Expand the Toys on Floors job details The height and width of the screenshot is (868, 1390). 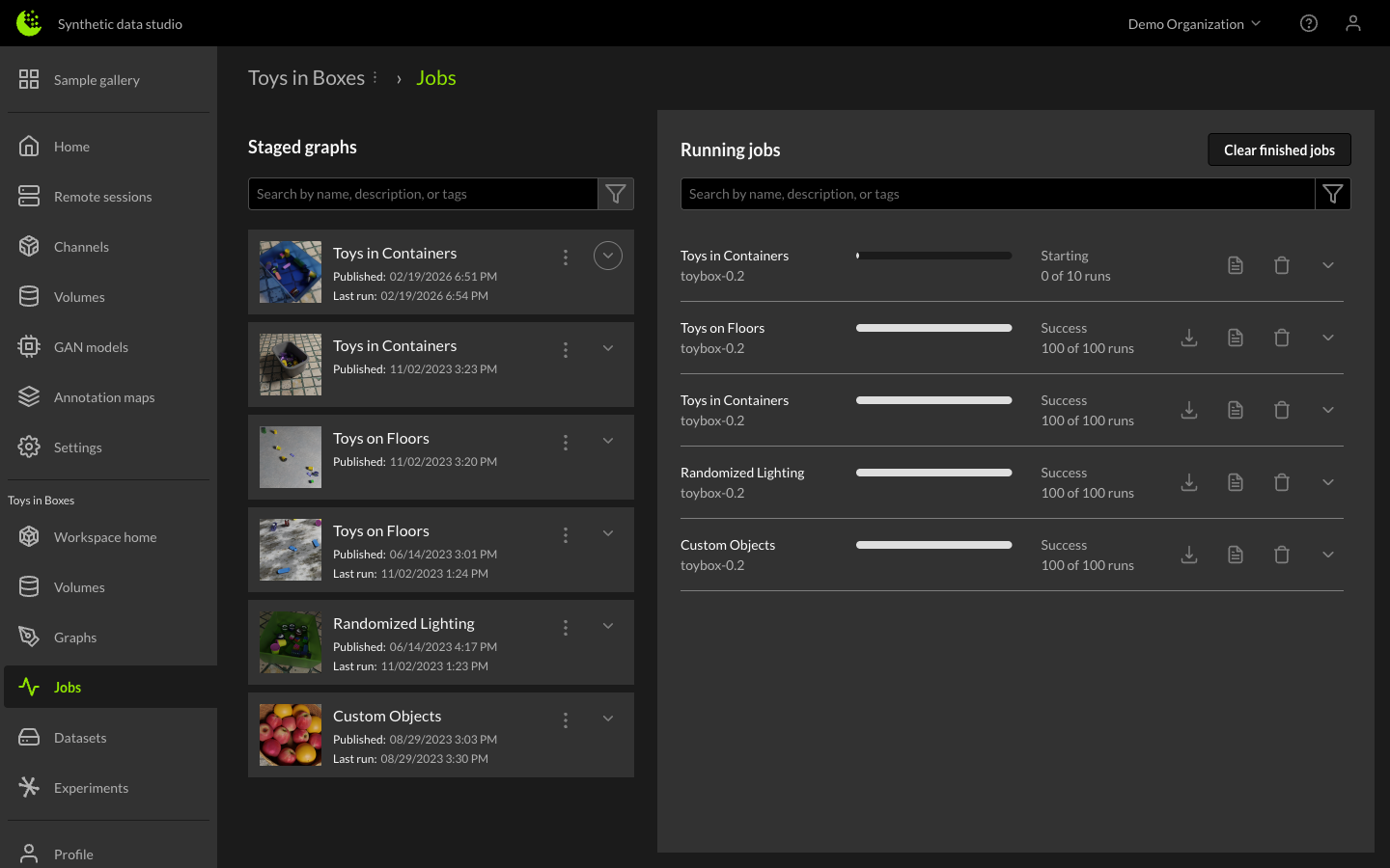(x=1328, y=338)
